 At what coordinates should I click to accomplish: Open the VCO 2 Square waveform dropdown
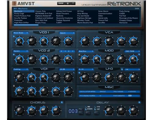tap(21, 51)
